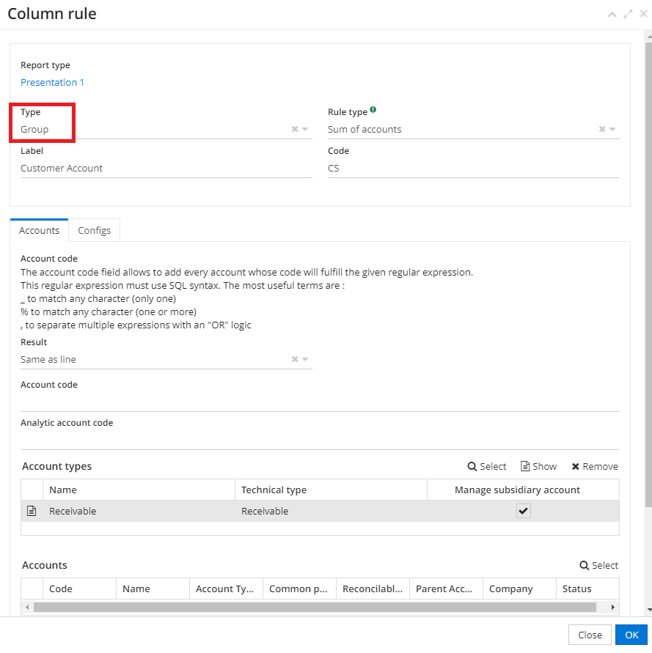Screen dimensions: 652x653
Task: Open the Presentation 1 report type link
Action: click(52, 82)
